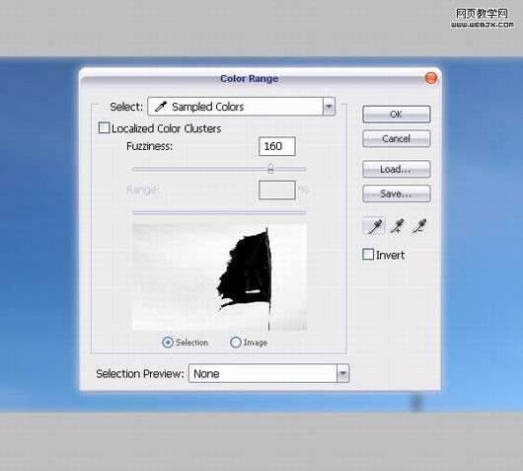Click the Select combo box showing Sampled Colors
Screen dimensions: 523x471
tap(241, 107)
